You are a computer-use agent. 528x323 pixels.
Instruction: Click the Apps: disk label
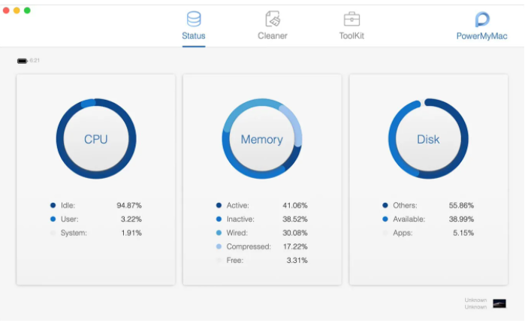point(403,233)
